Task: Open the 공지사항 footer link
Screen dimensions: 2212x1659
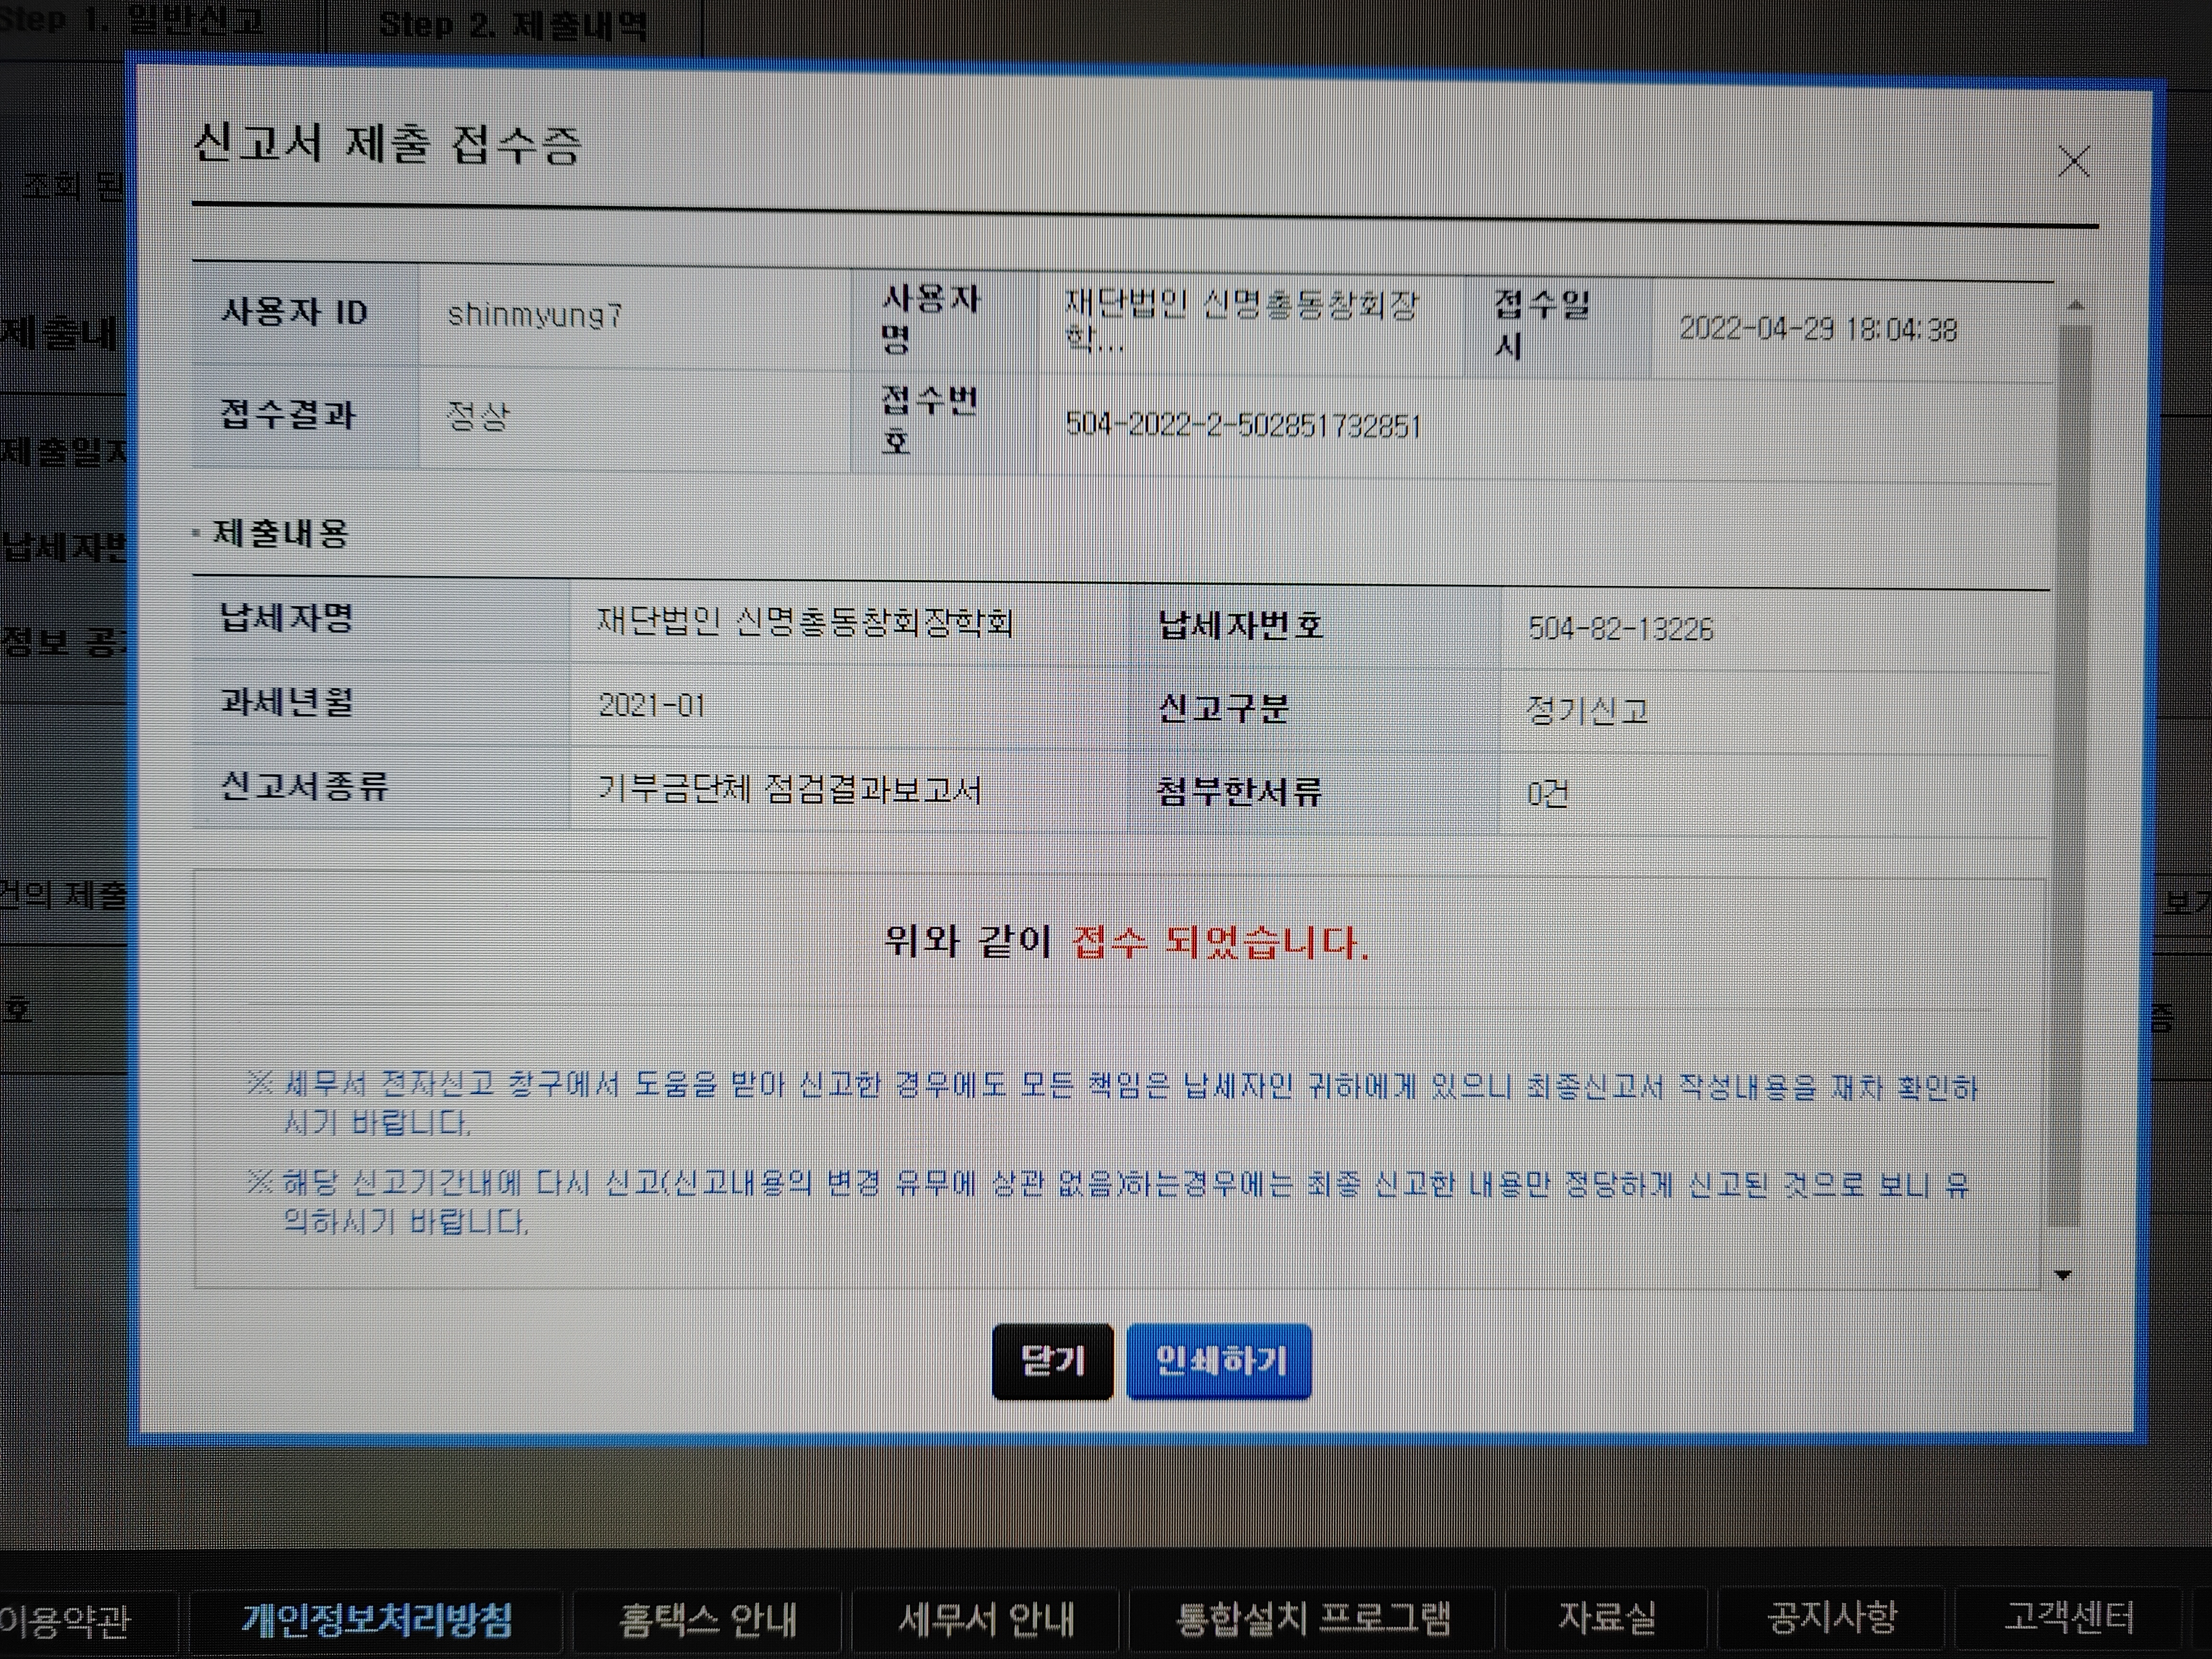Action: 1831,1617
